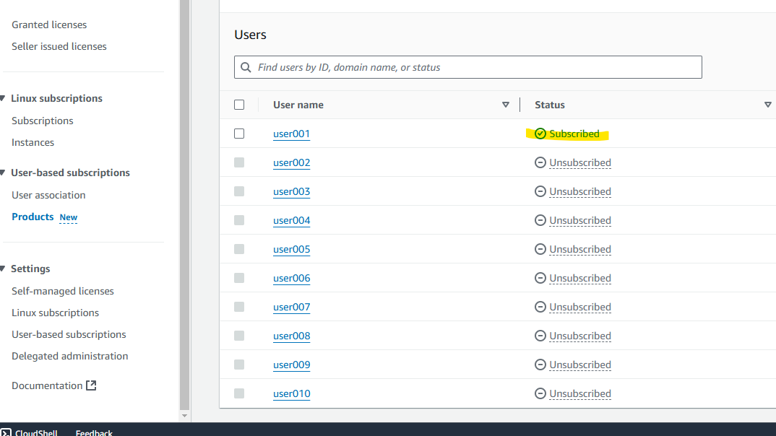Select Products in the sidebar

point(33,217)
